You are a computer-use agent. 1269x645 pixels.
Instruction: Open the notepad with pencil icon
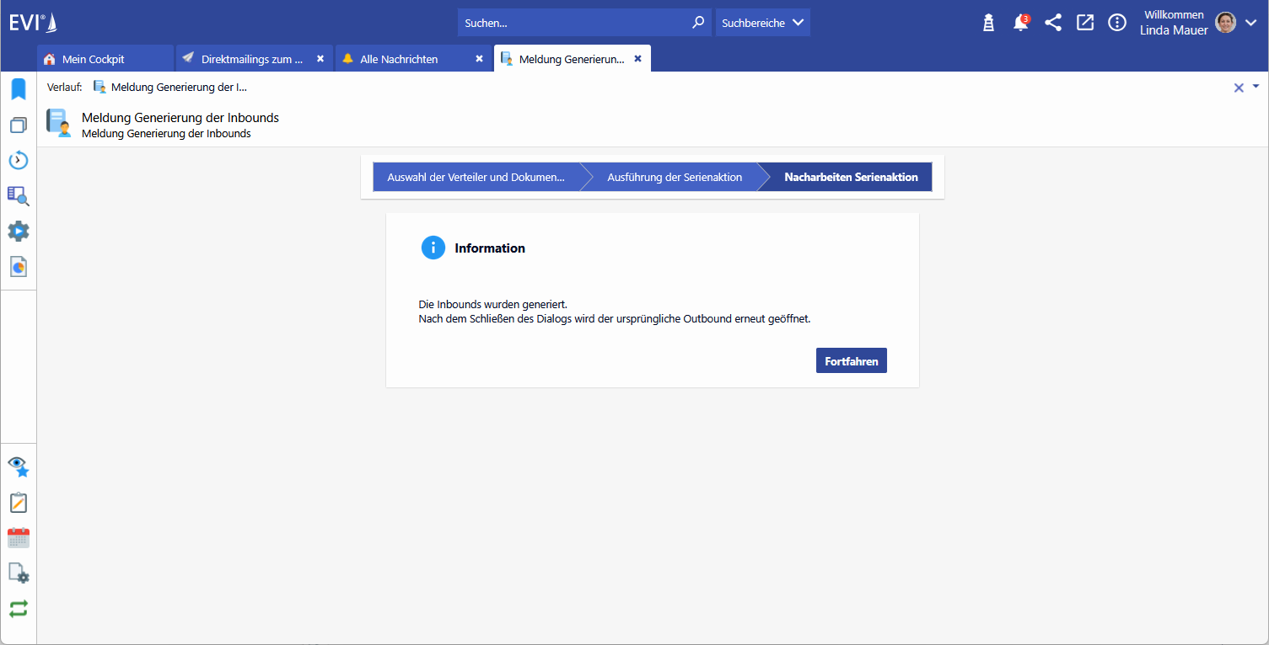click(19, 503)
